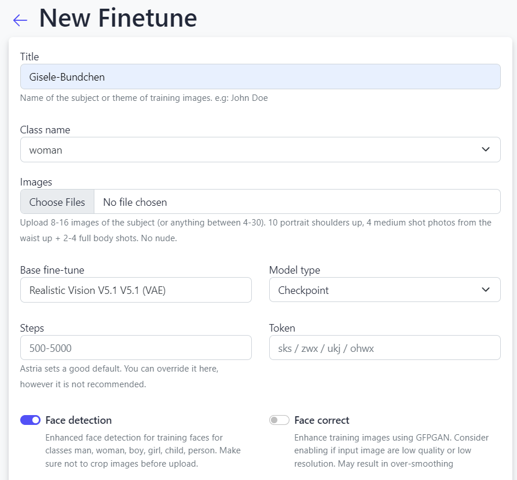Click the Base fine-tune field with Realistic Vision
Image resolution: width=517 pixels, height=480 pixels.
click(x=135, y=290)
